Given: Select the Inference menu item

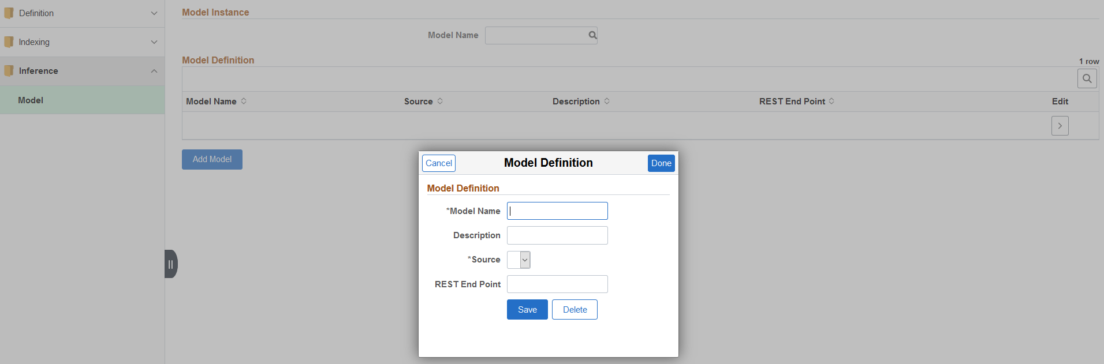Looking at the screenshot, I should click(82, 71).
